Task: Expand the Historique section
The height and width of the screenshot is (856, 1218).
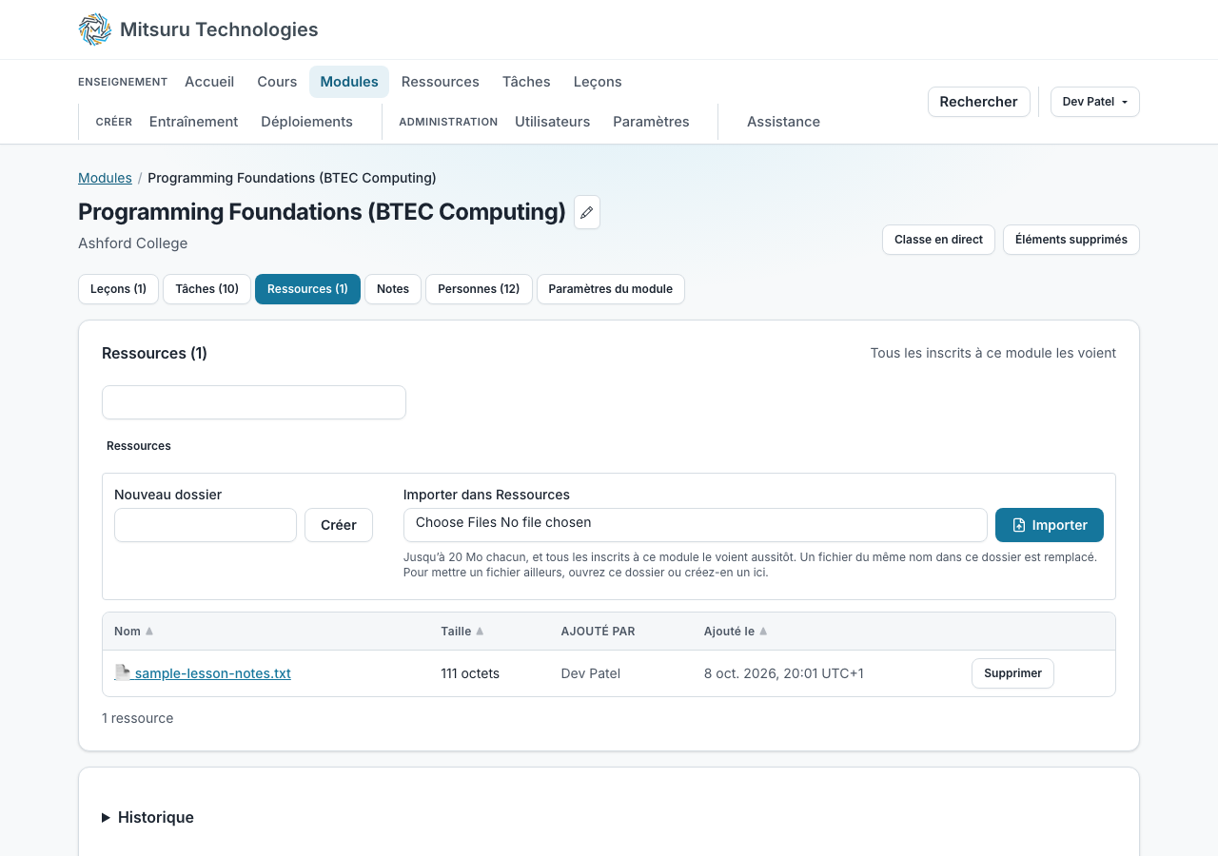Action: [147, 817]
